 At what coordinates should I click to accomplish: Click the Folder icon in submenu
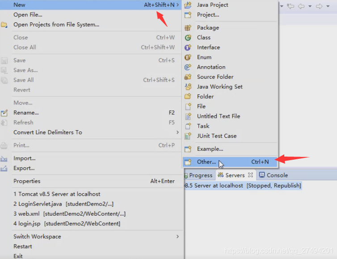coord(188,97)
